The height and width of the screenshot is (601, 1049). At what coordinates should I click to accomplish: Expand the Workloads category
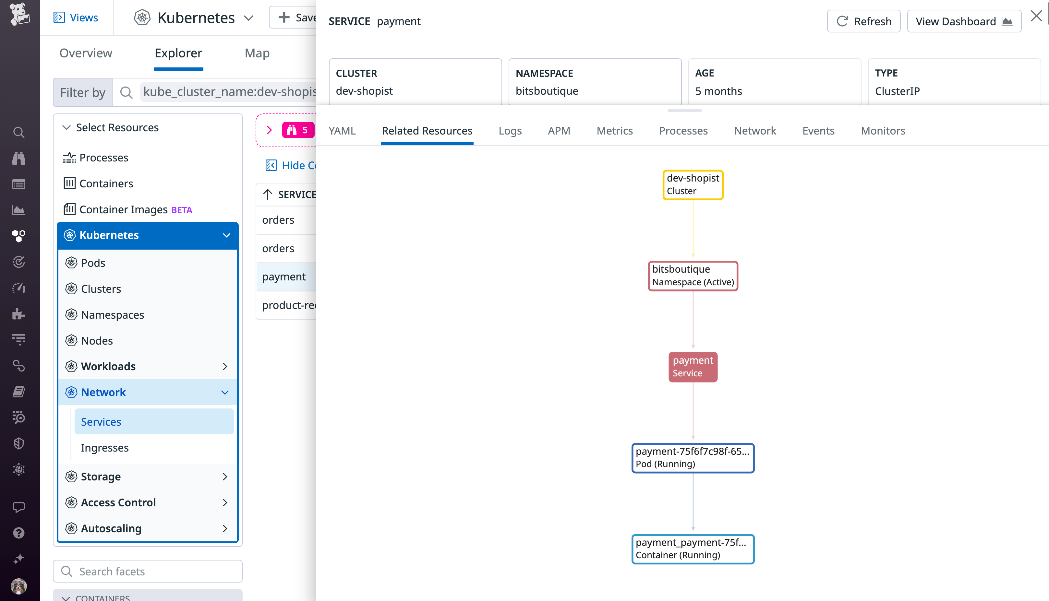(x=225, y=366)
